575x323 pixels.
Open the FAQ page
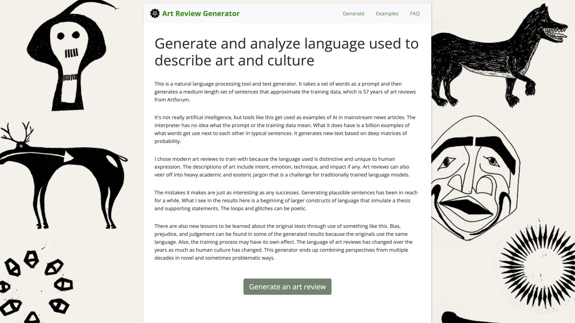(x=414, y=13)
